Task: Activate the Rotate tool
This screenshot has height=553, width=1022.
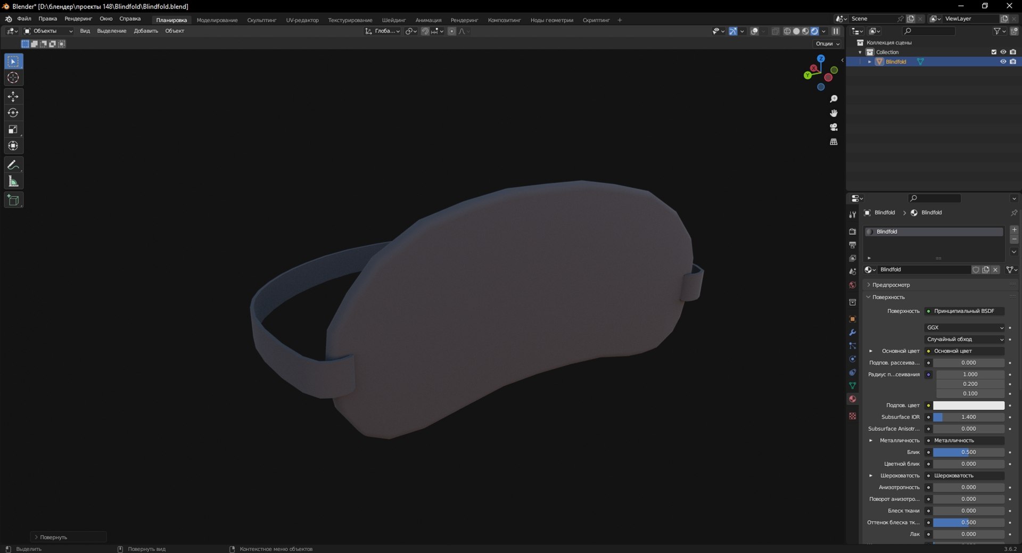Action: click(x=13, y=113)
